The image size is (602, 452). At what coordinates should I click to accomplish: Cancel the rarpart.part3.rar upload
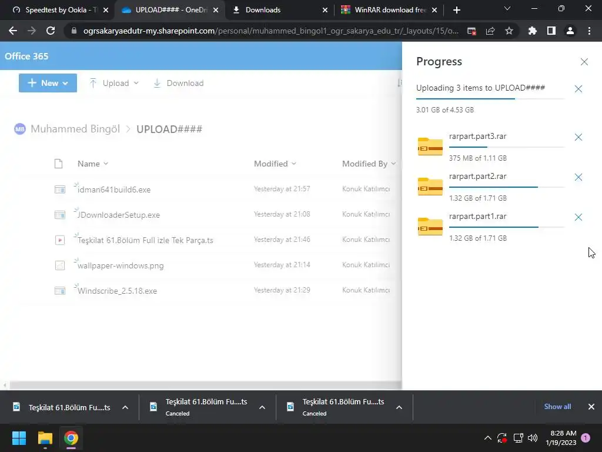click(578, 137)
